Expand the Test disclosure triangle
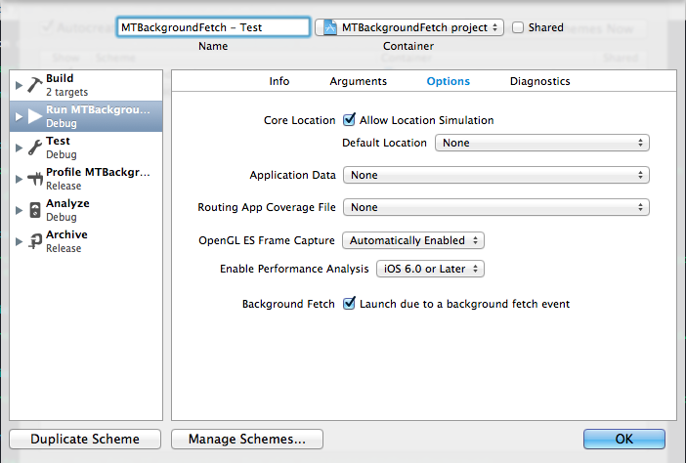Screen dimensions: 686x463 [x=19, y=147]
